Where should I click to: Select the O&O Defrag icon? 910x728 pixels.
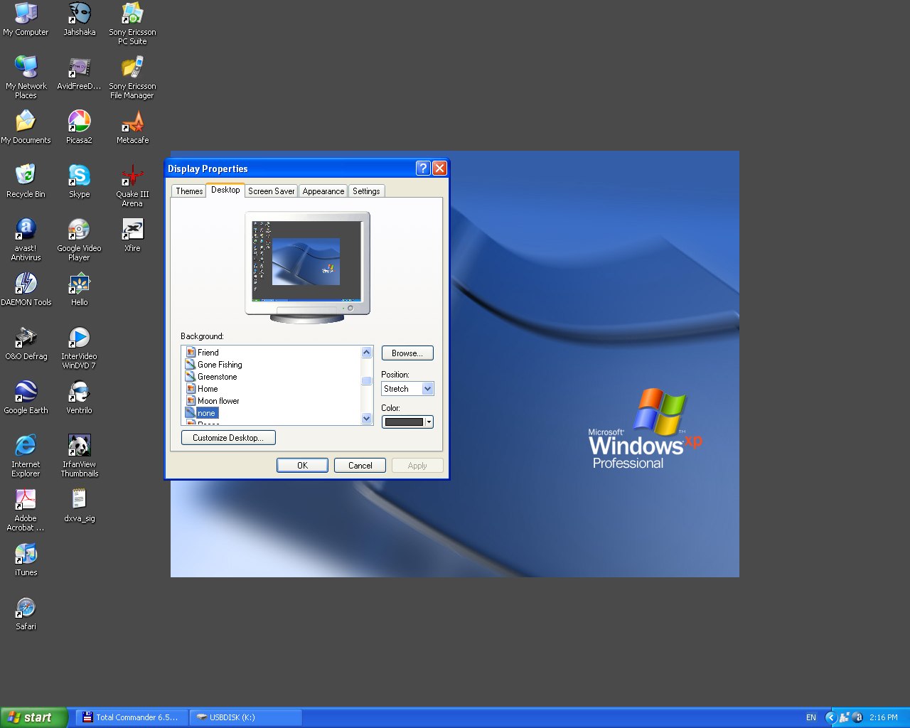point(26,343)
